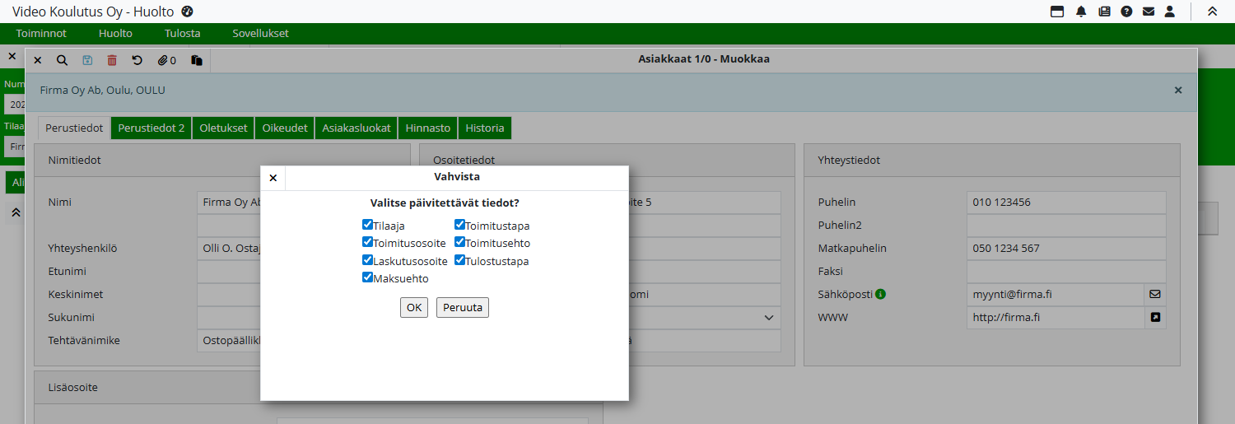Uncheck the Tilaaja checkbox
Viewport: 1235px width, 424px height.
click(368, 224)
